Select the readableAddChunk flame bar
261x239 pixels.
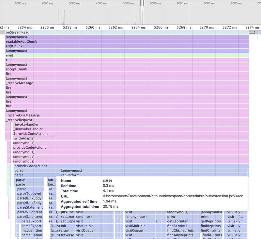(127, 42)
